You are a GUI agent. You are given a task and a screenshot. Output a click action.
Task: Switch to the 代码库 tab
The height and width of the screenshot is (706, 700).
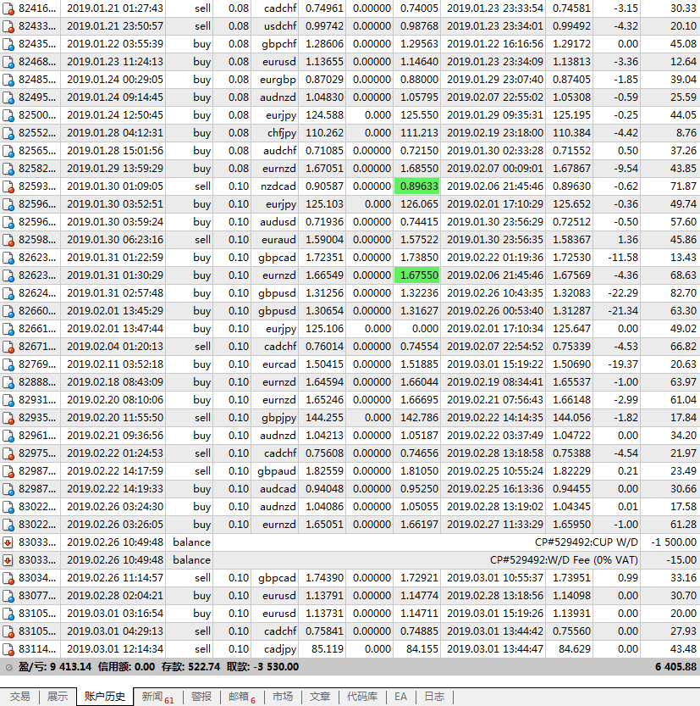[x=362, y=697]
